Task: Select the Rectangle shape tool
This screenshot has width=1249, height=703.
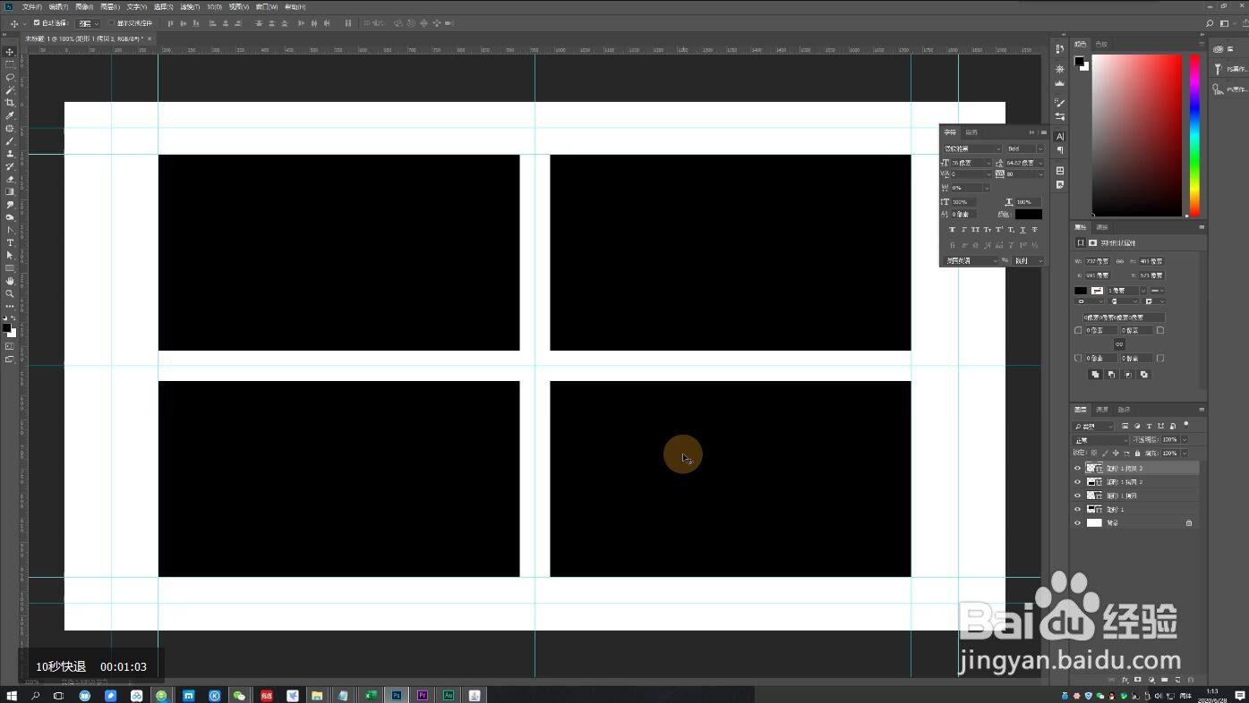Action: (10, 267)
